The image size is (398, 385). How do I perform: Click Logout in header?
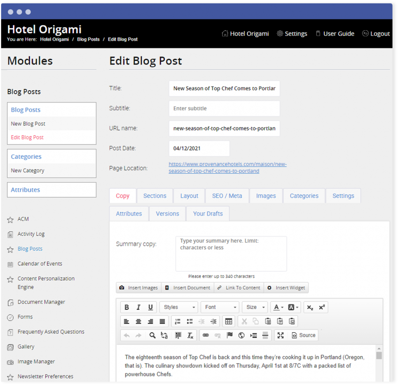pos(376,34)
